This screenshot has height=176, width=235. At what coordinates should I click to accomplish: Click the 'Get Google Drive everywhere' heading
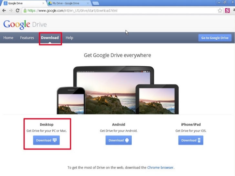[117, 55]
